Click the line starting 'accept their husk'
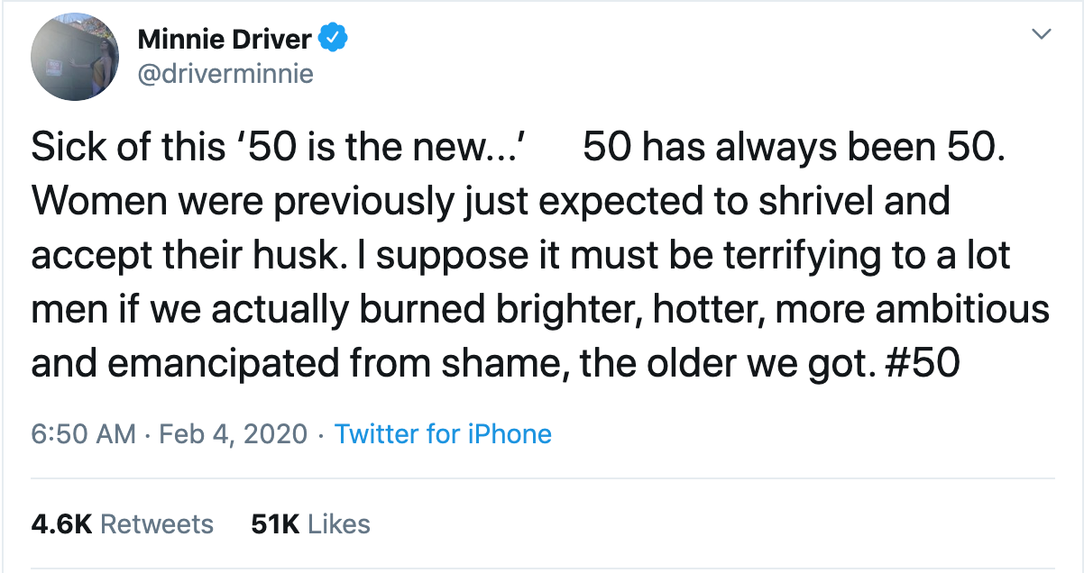 click(x=520, y=256)
